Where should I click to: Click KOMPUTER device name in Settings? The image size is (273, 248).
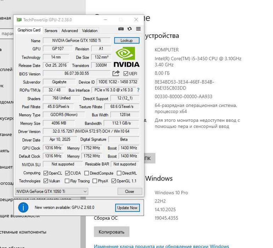[167, 50]
